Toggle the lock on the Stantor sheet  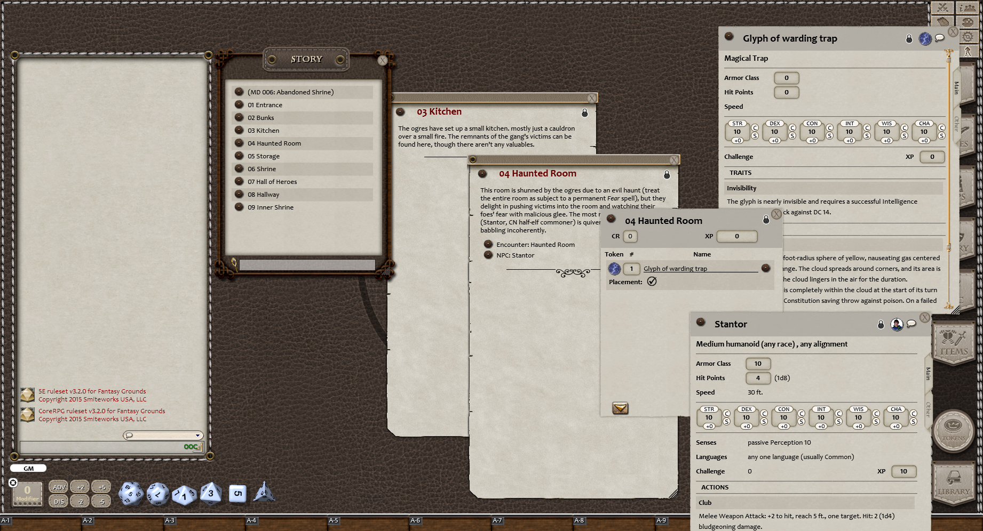click(881, 324)
